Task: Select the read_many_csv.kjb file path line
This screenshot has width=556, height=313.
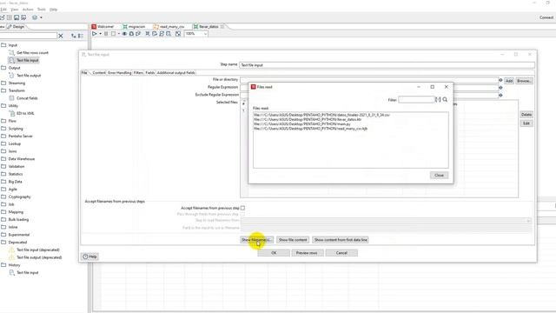Action: 311,129
